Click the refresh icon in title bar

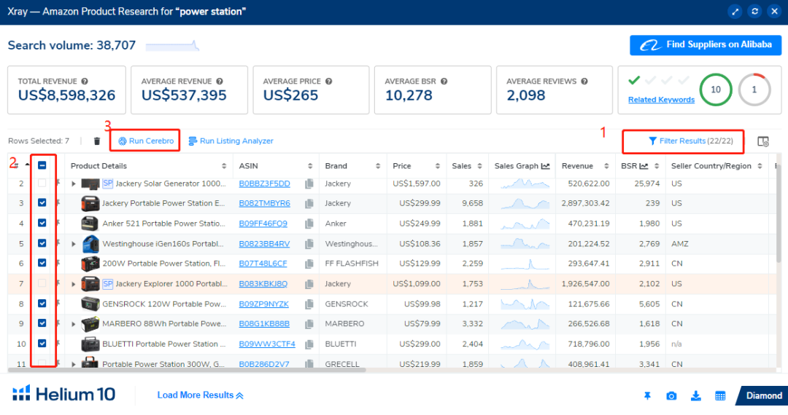755,12
